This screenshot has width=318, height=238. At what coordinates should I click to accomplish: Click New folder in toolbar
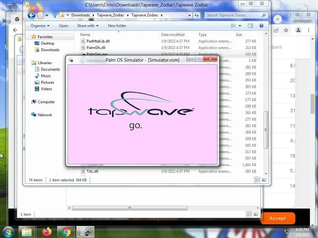click(x=117, y=26)
